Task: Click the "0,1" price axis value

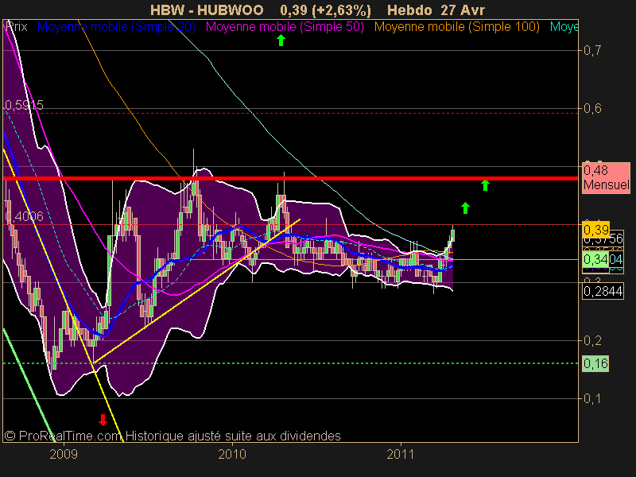Action: 592,399
